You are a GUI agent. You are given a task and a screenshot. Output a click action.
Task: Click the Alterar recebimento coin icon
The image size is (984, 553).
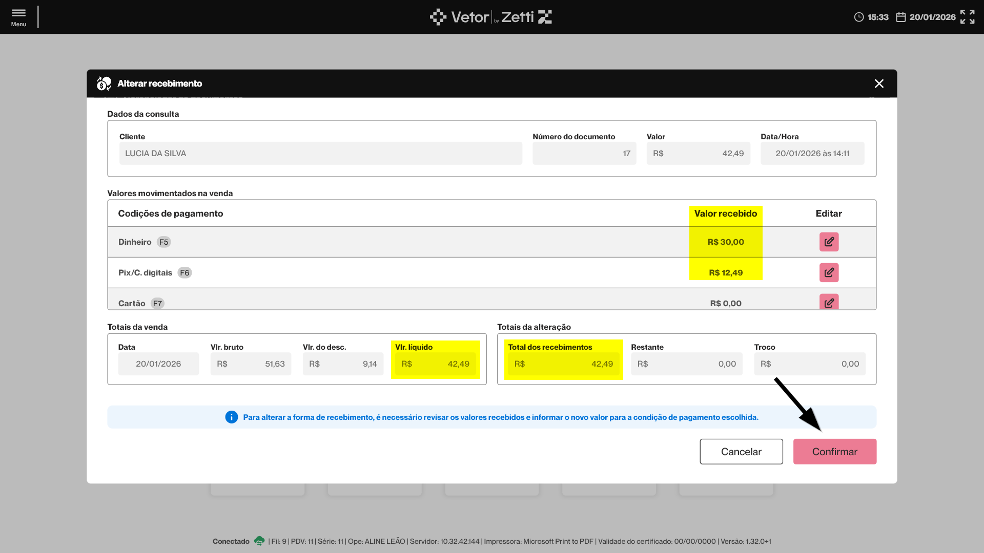coord(104,83)
